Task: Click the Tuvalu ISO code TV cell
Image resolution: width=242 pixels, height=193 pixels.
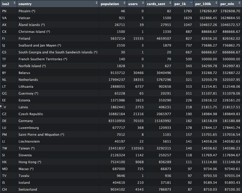Action: [x=4, y=176]
